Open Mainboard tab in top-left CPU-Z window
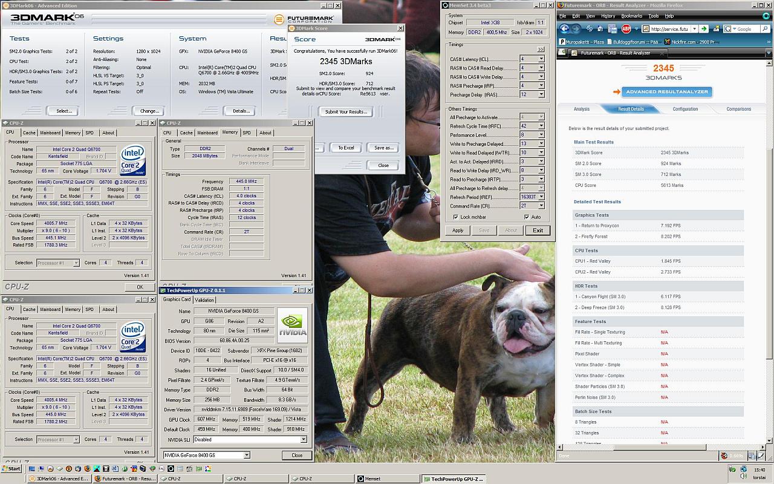This screenshot has width=774, height=484. pyautogui.click(x=50, y=132)
